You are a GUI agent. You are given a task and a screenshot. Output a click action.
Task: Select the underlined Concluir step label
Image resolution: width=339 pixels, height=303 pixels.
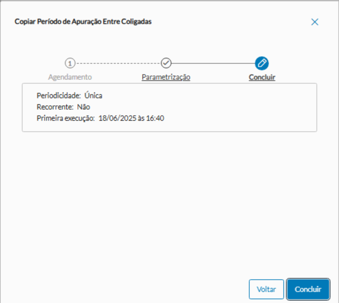pyautogui.click(x=262, y=77)
